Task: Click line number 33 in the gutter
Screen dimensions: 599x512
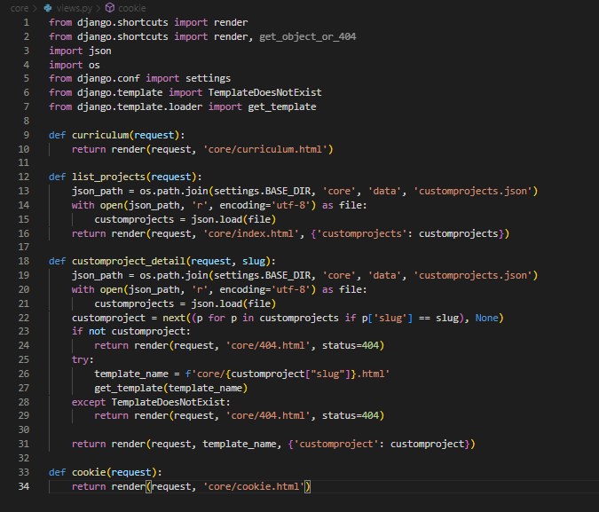Action: tap(24, 472)
